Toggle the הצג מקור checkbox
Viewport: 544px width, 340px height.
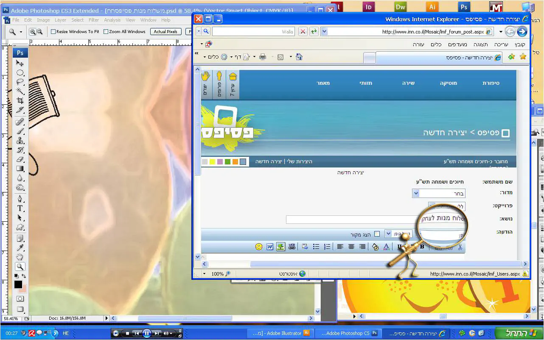pos(377,234)
